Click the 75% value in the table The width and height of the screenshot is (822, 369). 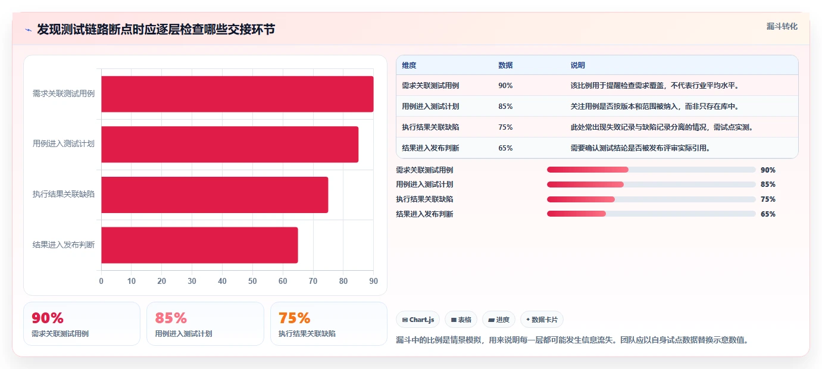pyautogui.click(x=505, y=127)
